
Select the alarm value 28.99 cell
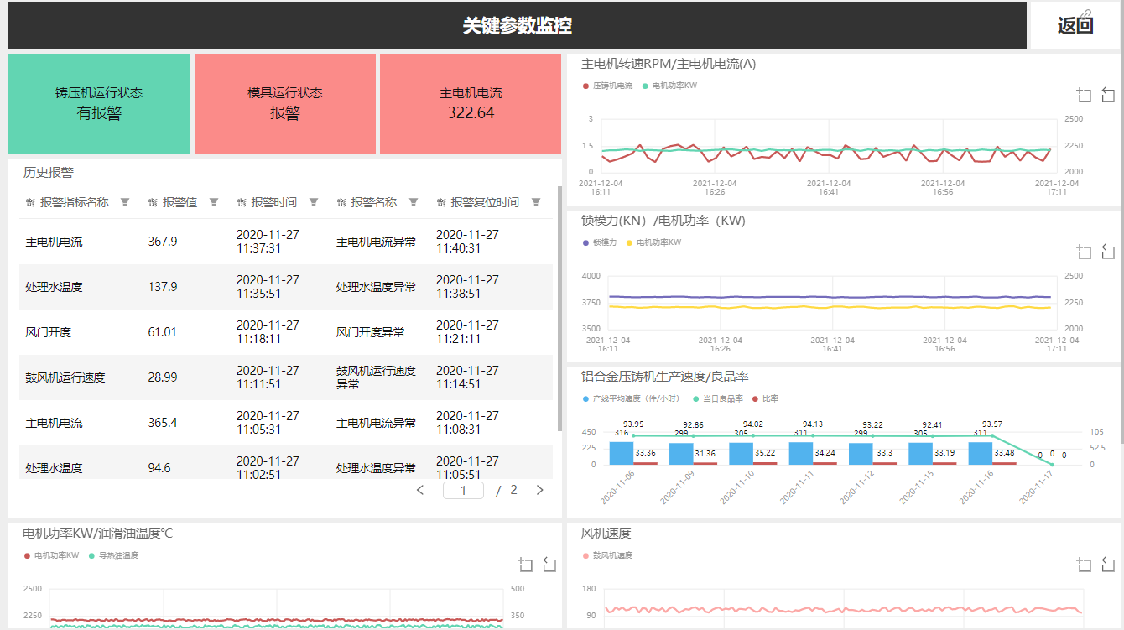tap(163, 377)
